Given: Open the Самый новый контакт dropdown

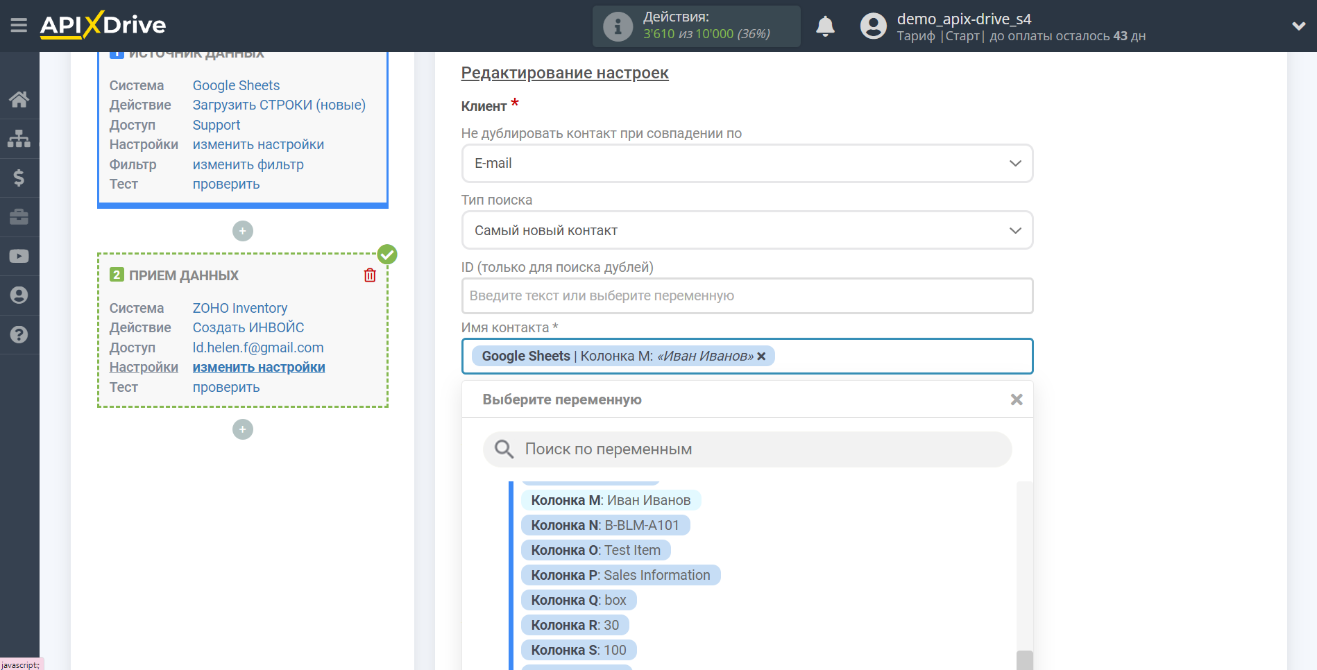Looking at the screenshot, I should 747,230.
